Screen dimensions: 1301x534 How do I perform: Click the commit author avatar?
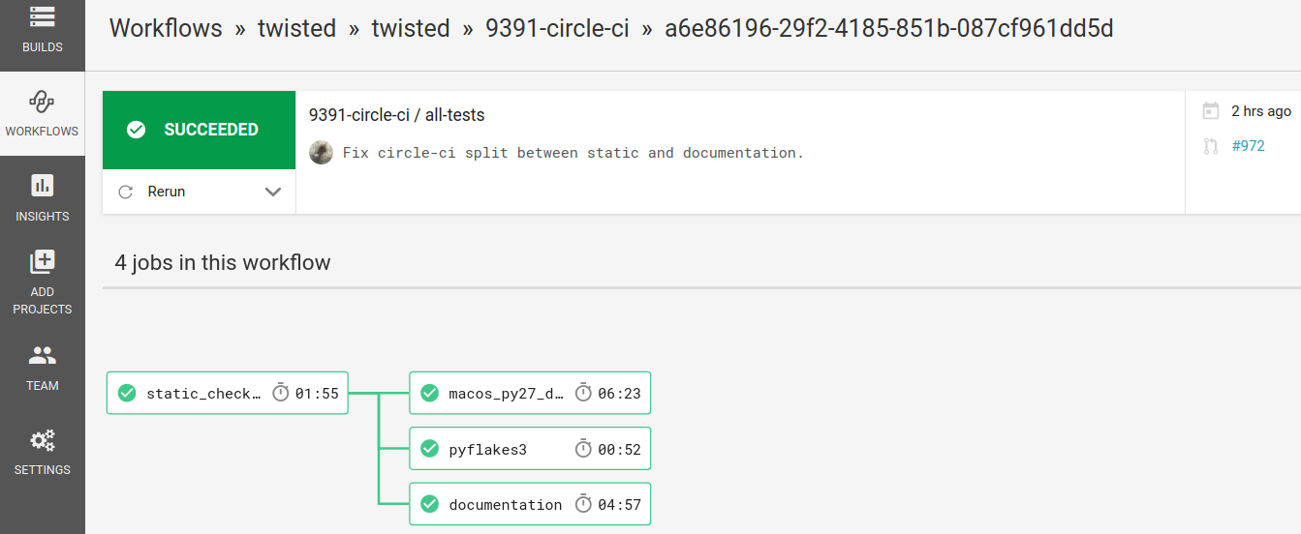coord(321,152)
